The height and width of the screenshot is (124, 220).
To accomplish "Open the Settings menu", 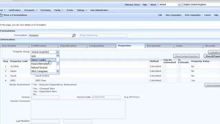I will pos(82,10).
